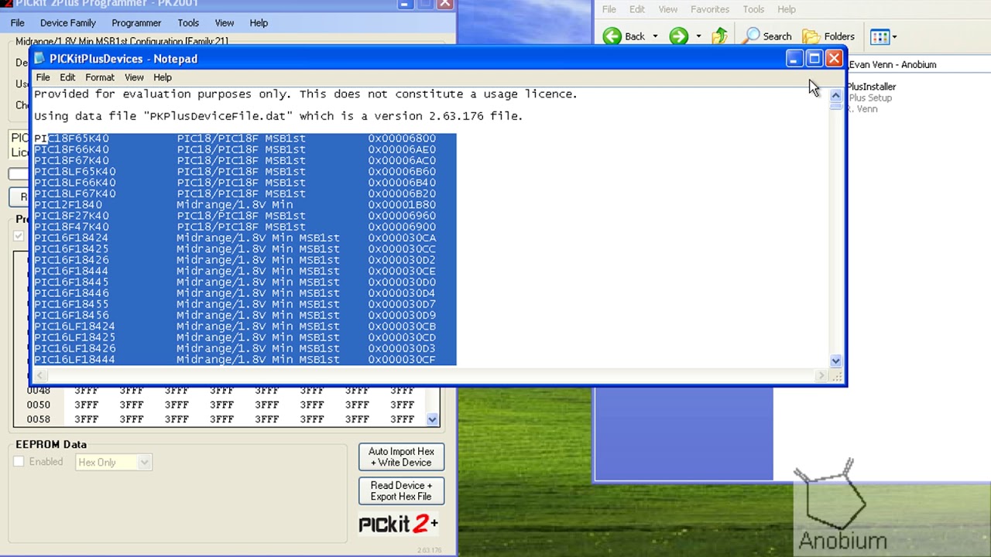Open Device Family menu in PICkit 2Plus
The image size is (991, 557).
(68, 23)
